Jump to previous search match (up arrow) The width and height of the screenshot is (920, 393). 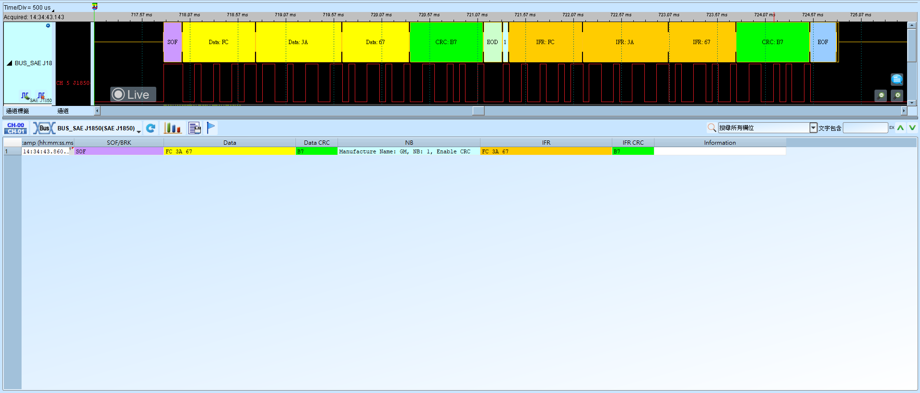(x=900, y=127)
